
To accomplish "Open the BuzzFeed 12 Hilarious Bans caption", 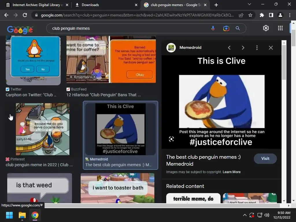I will [x=103, y=95].
